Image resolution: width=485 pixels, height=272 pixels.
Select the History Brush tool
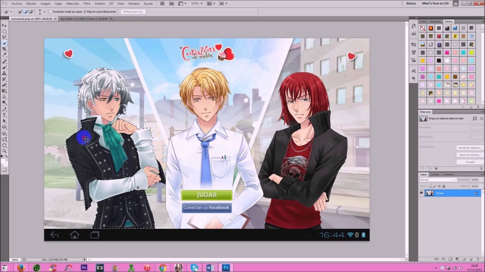(5, 79)
